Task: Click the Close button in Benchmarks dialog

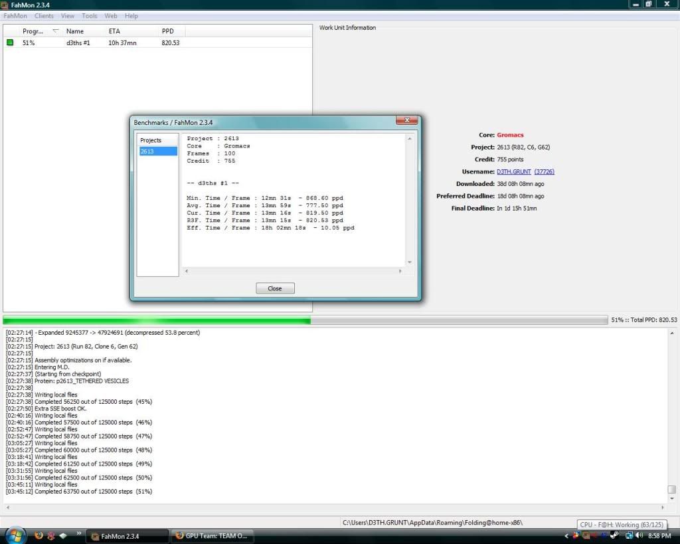Action: 275,288
